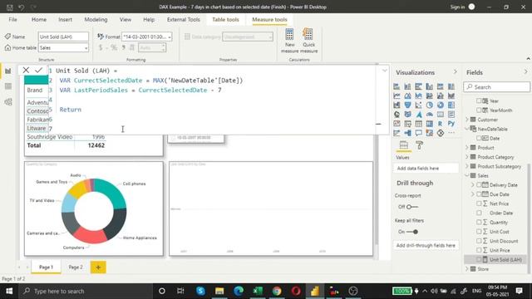Select the pie chart visual
The width and height of the screenshot is (532, 299).
[430, 105]
